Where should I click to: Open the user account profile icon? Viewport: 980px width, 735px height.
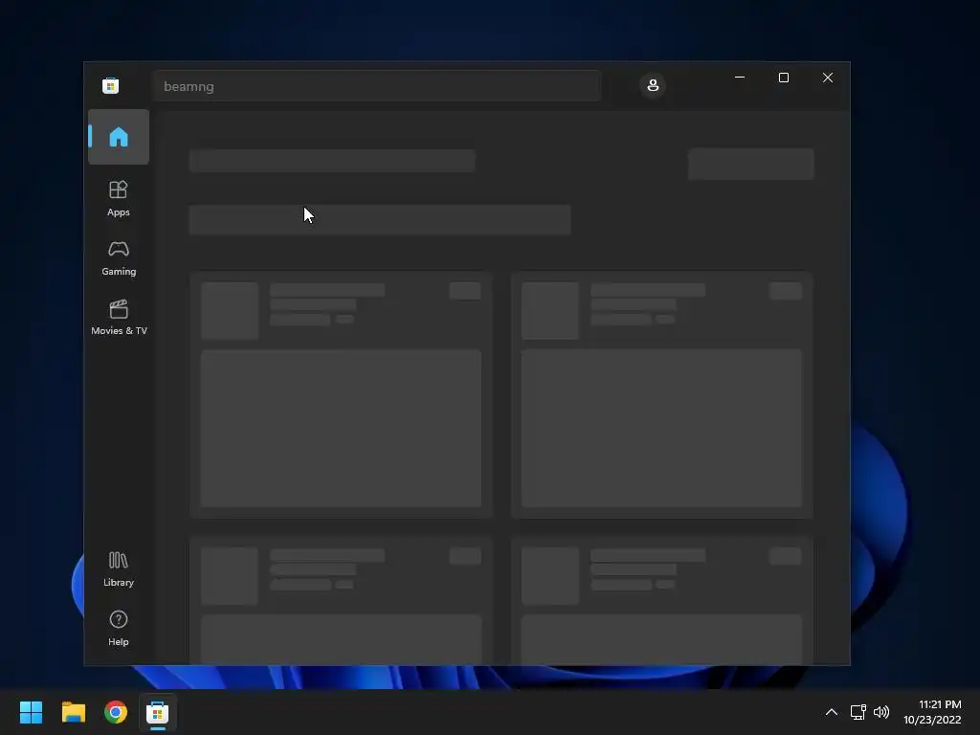653,85
